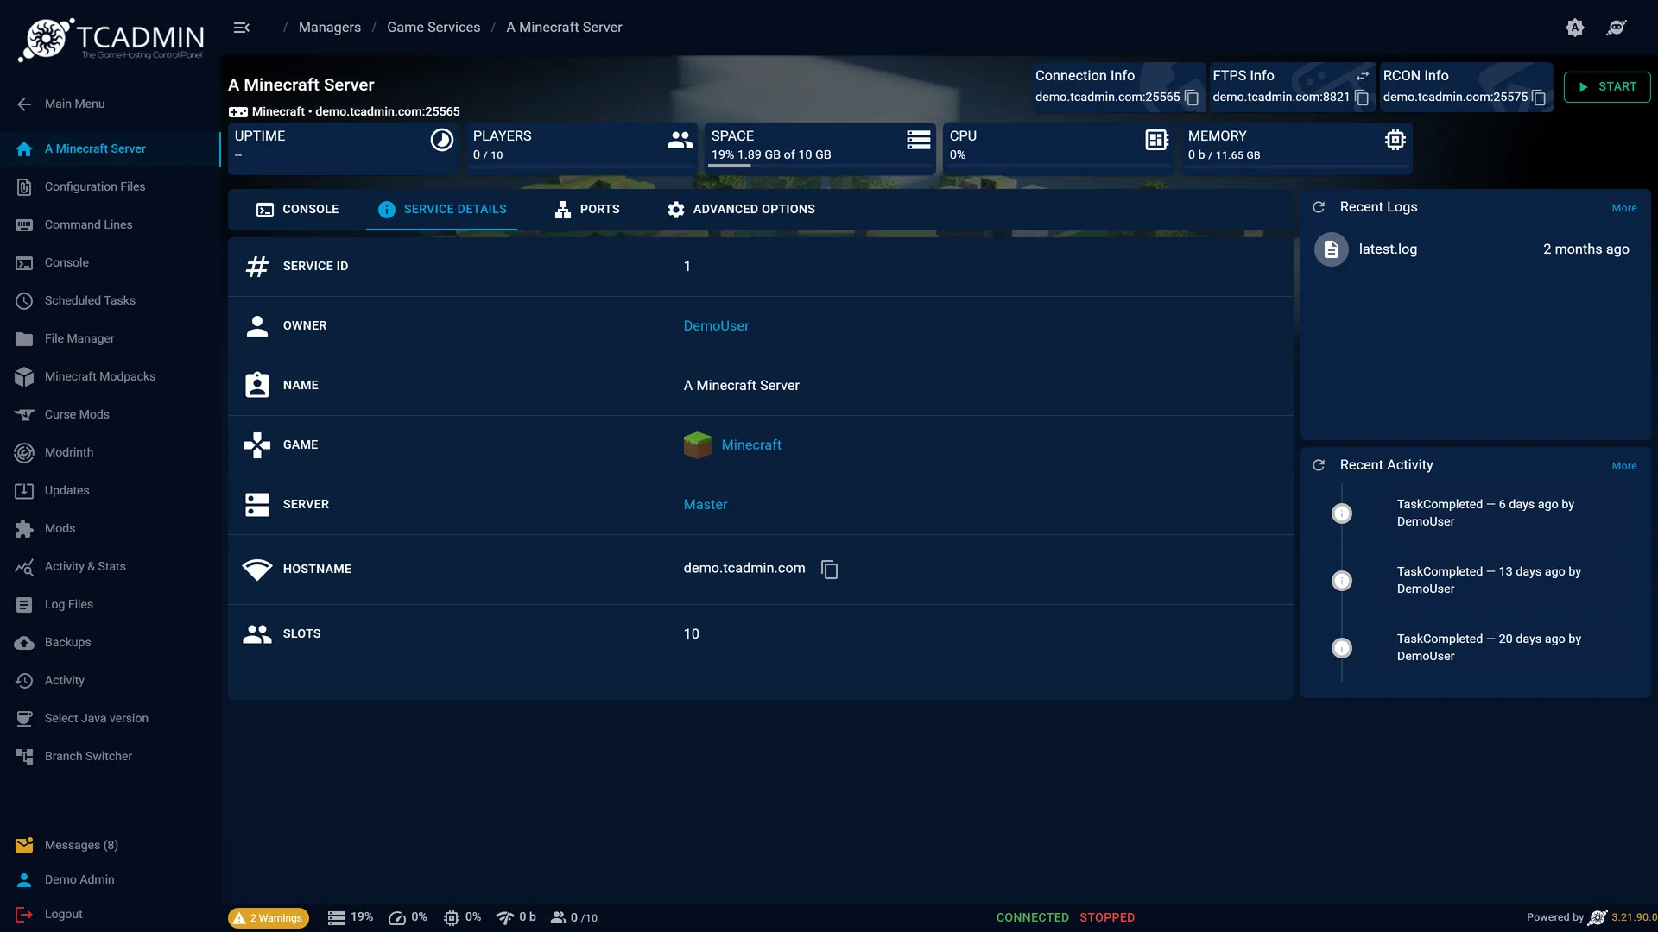Open Console from the sidebar

click(x=111, y=262)
